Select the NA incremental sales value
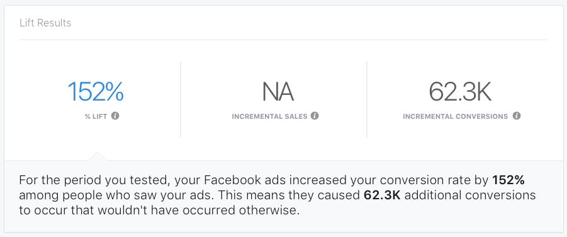The height and width of the screenshot is (237, 567). pos(278,92)
